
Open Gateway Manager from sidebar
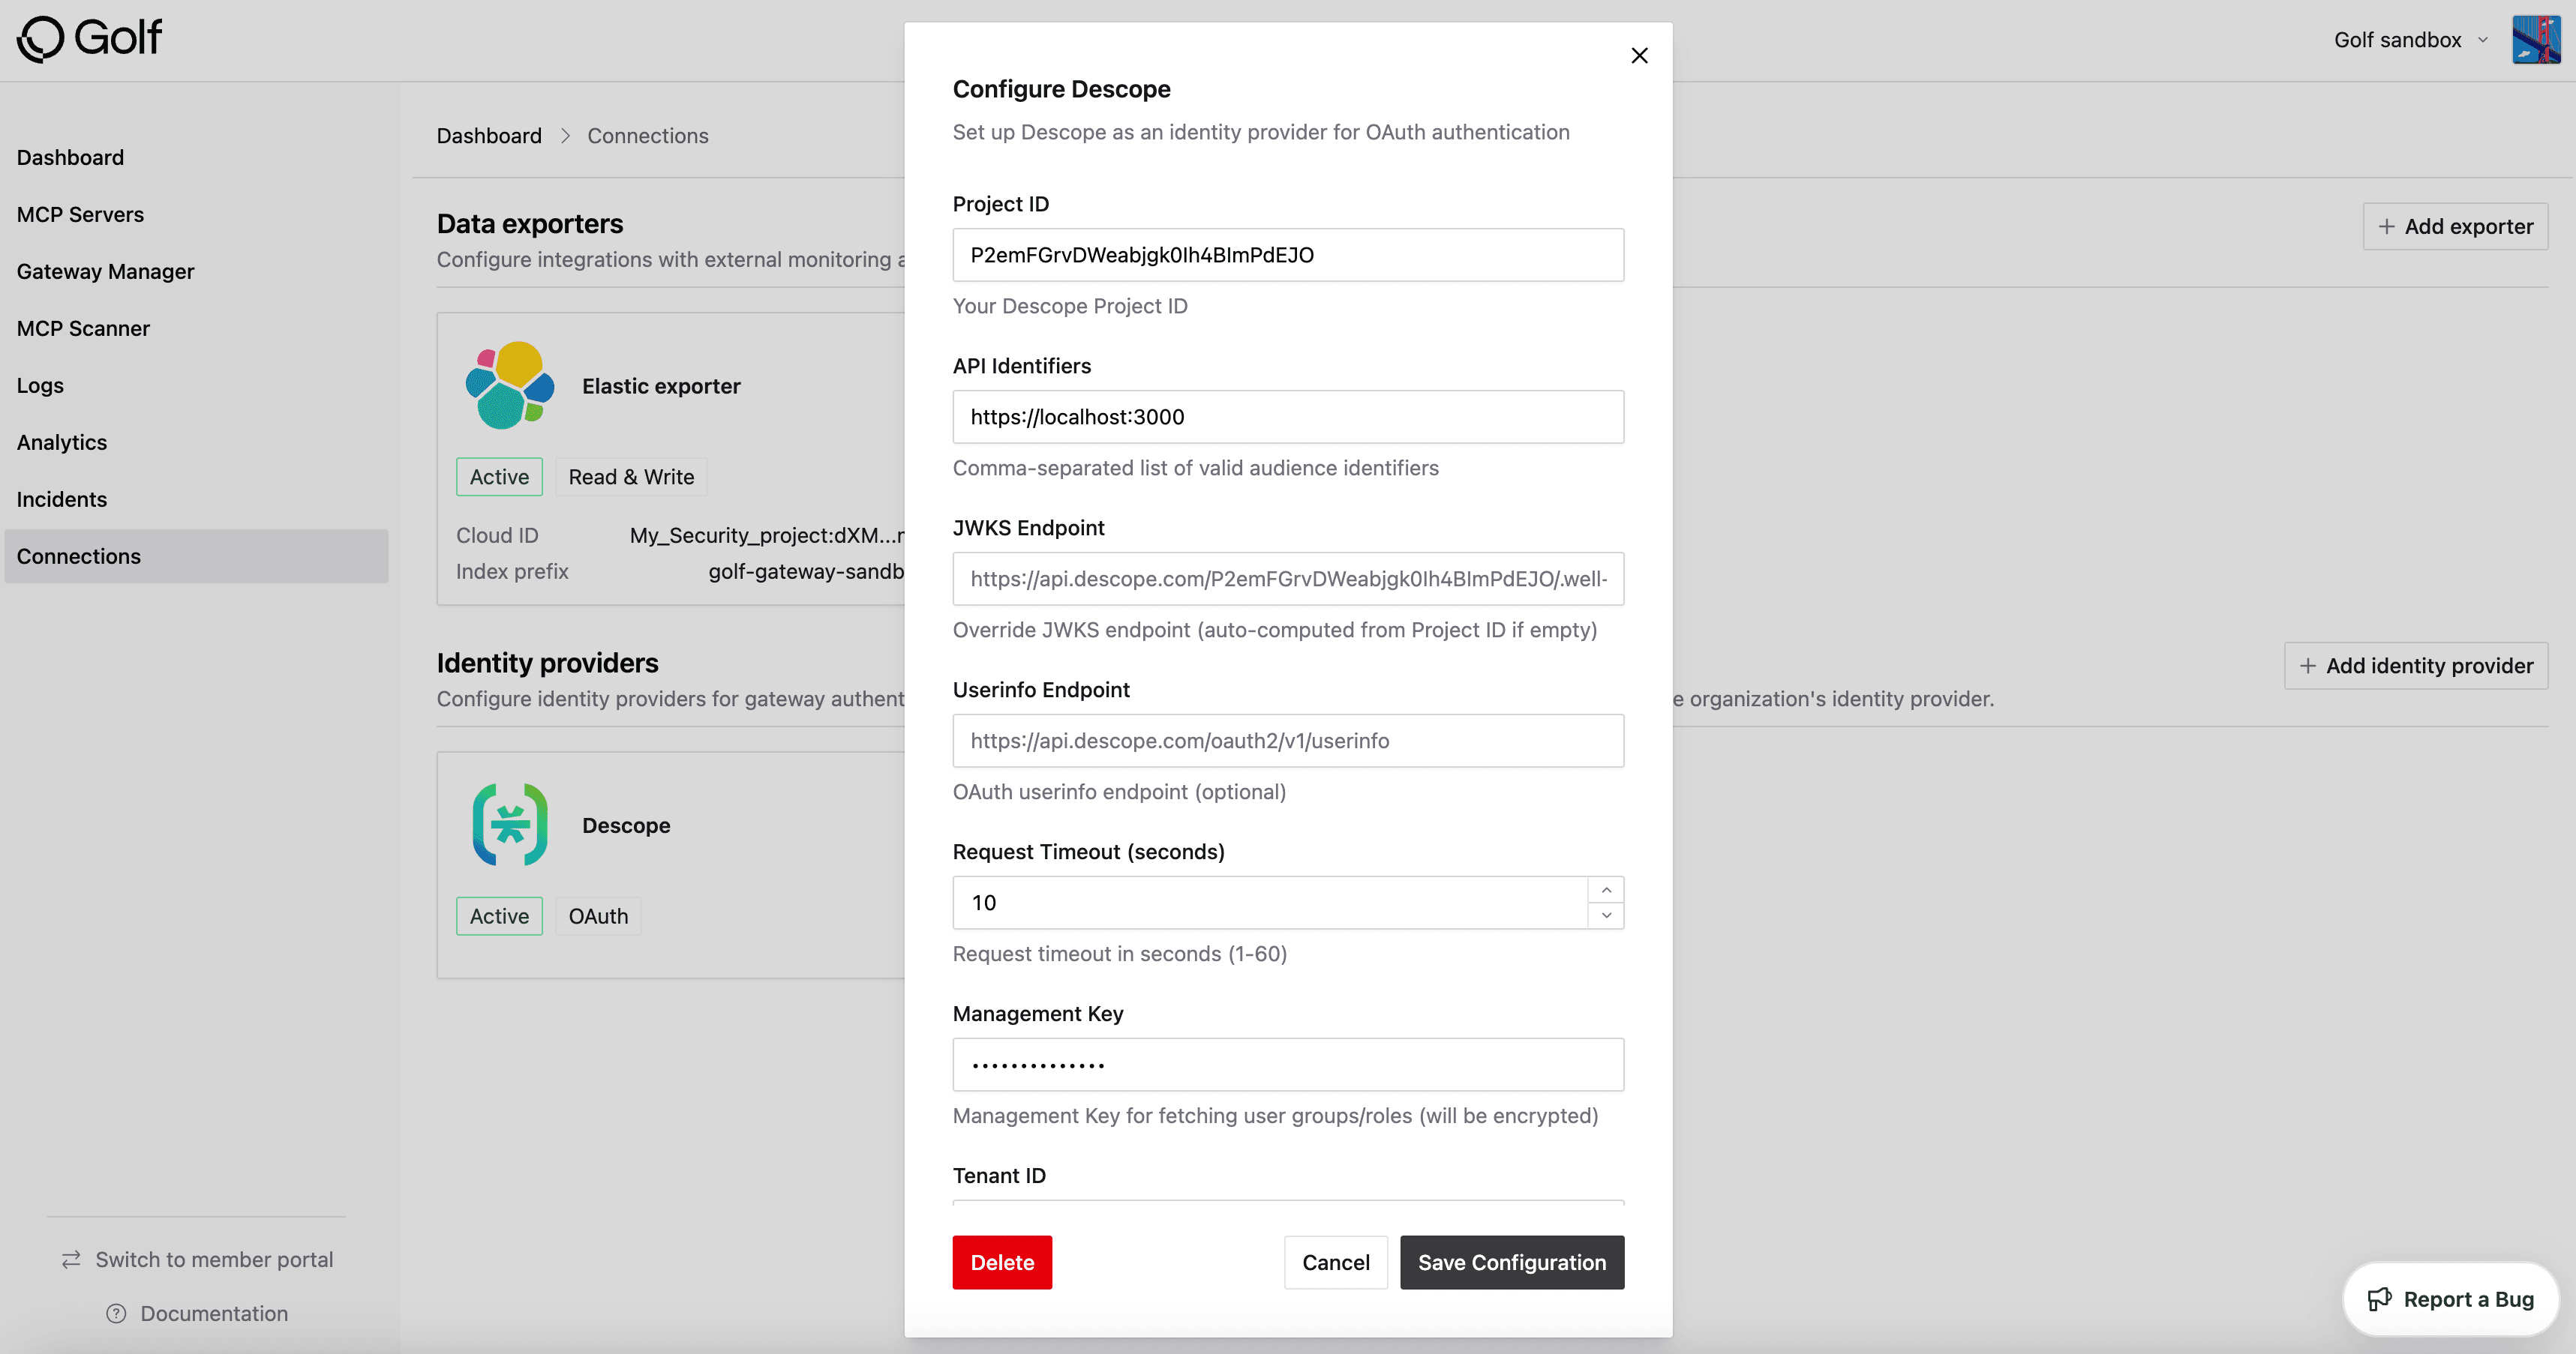[105, 271]
